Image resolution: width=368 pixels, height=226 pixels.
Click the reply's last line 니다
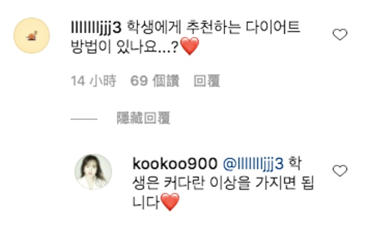click(x=146, y=202)
